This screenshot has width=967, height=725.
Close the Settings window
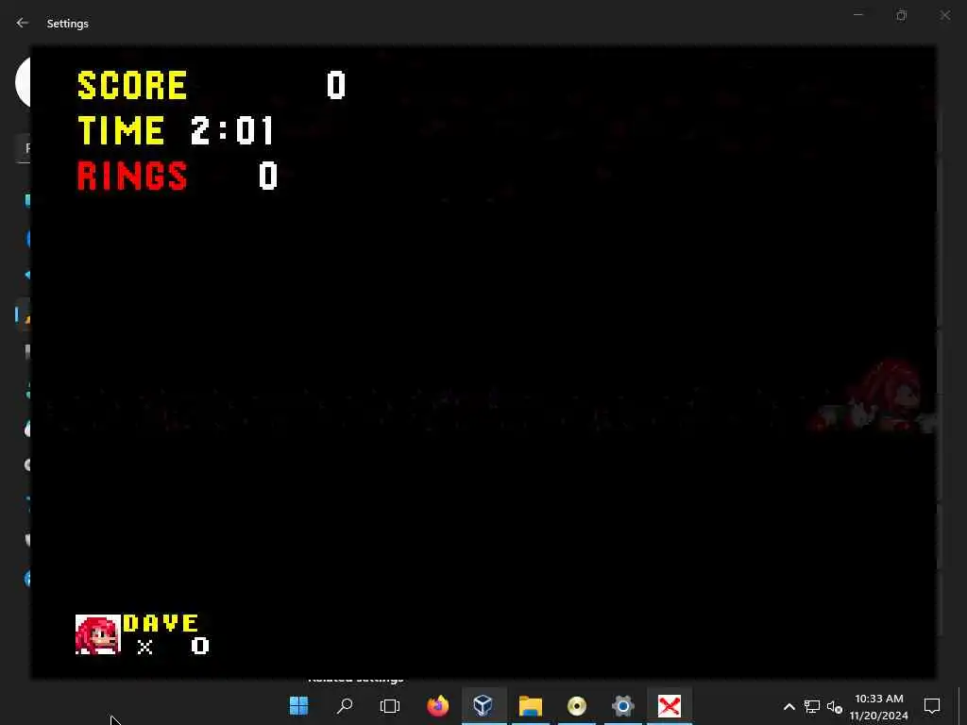[x=944, y=15]
